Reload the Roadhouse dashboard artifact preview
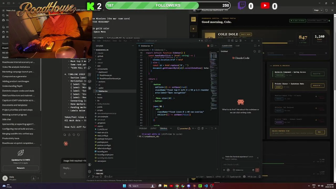Image resolution: width=336 pixels, height=189 pixels. (x=327, y=10)
